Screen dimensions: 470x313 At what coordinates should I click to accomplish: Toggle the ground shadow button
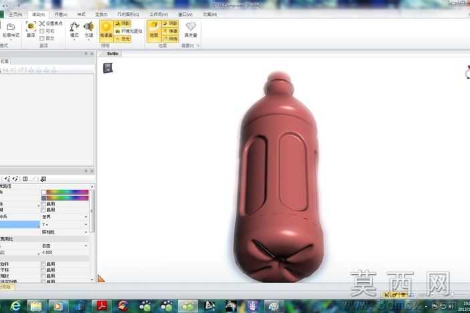(x=170, y=23)
